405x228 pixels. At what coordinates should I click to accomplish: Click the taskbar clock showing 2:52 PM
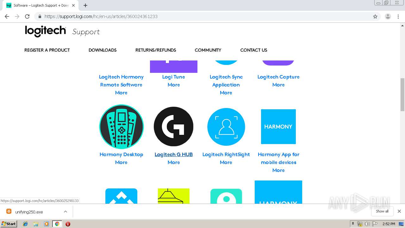click(389, 224)
